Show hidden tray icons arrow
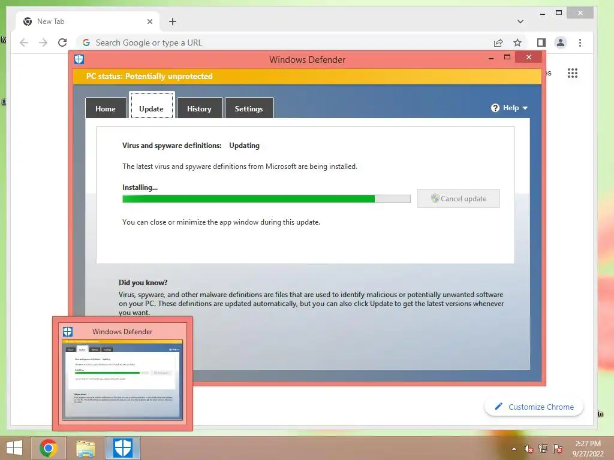This screenshot has height=460, width=614. coord(514,449)
